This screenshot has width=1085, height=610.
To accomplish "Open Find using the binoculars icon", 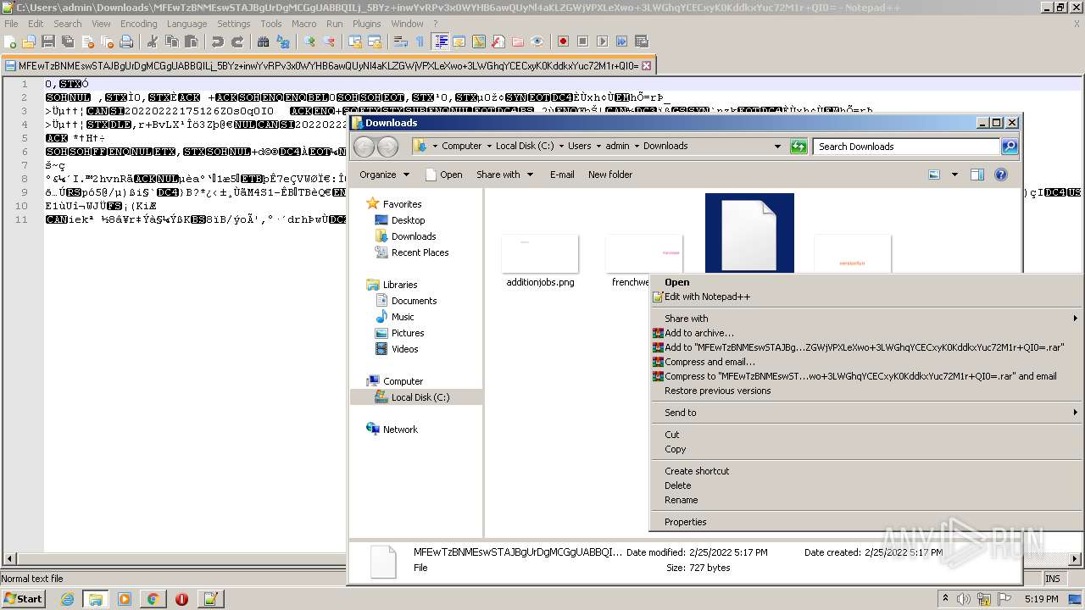I will tap(263, 41).
